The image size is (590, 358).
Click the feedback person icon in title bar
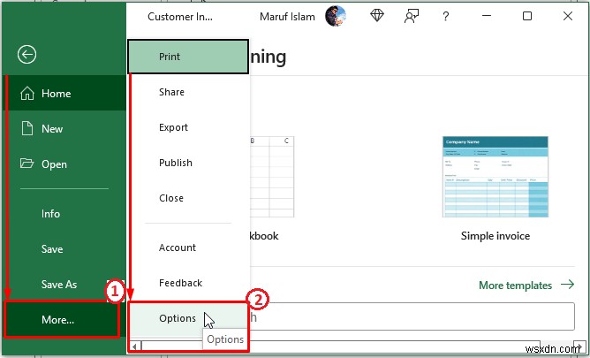click(412, 16)
